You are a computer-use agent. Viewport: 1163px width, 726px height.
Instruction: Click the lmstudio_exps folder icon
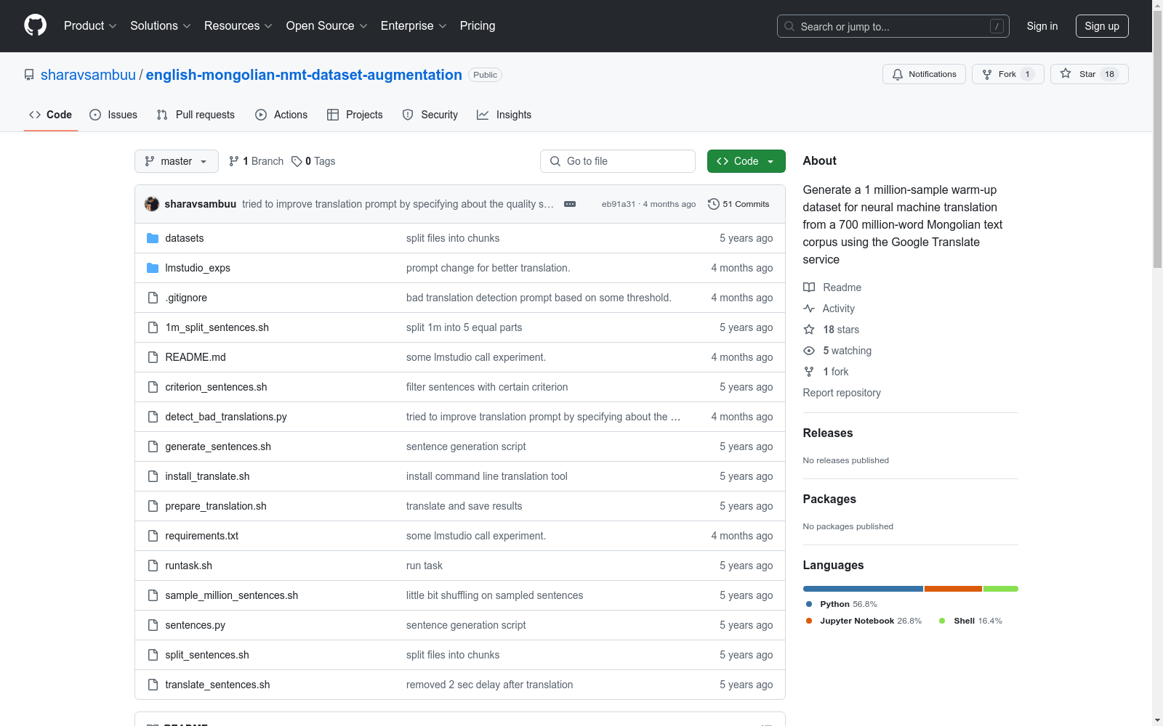[153, 268]
